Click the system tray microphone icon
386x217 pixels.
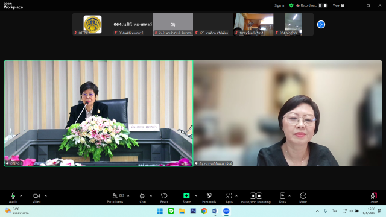(326, 211)
